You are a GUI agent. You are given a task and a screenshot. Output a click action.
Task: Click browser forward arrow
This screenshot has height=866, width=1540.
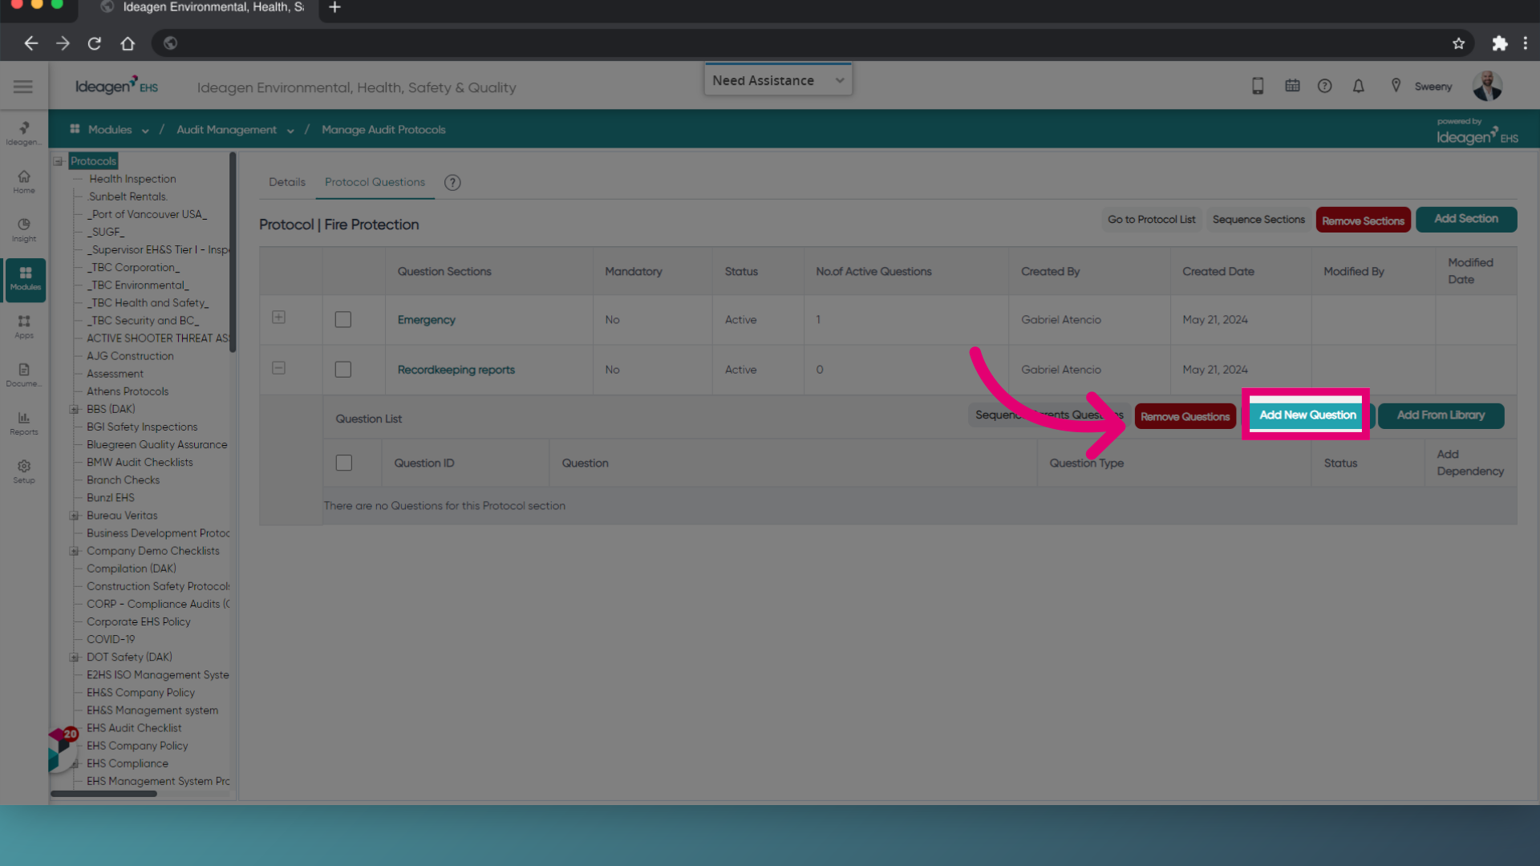coord(63,43)
